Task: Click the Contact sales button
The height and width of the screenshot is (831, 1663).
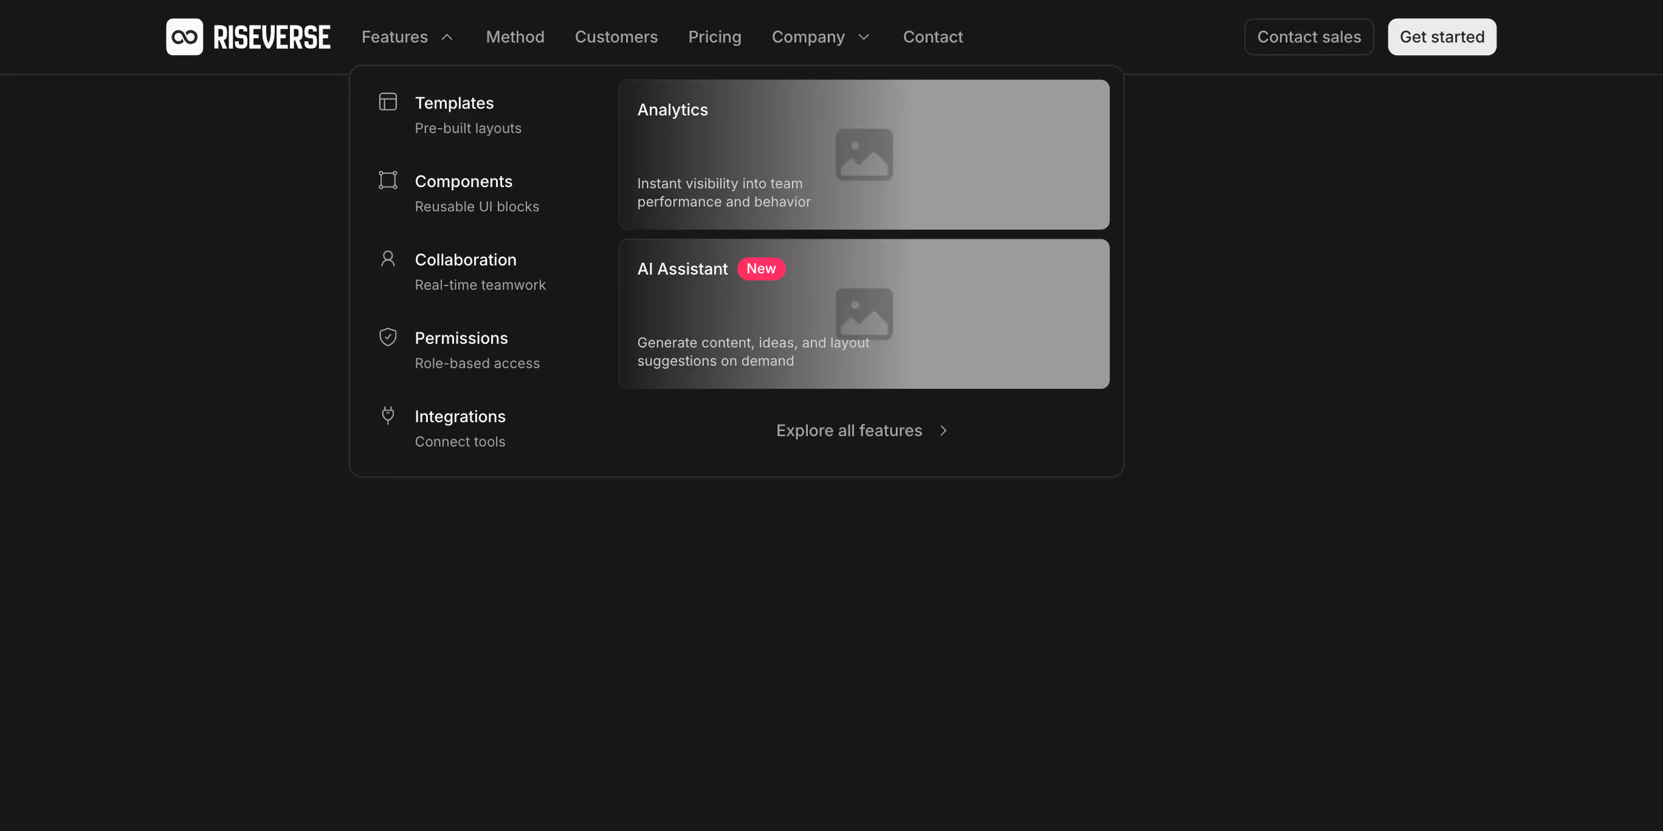Action: 1309,37
